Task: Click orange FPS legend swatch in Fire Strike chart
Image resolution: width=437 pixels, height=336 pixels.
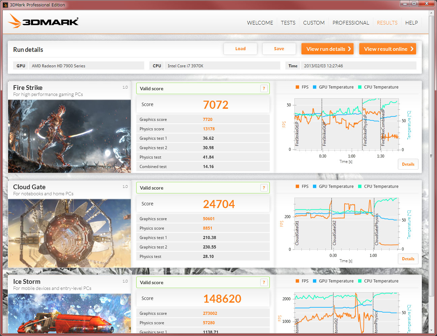Action: (297, 87)
